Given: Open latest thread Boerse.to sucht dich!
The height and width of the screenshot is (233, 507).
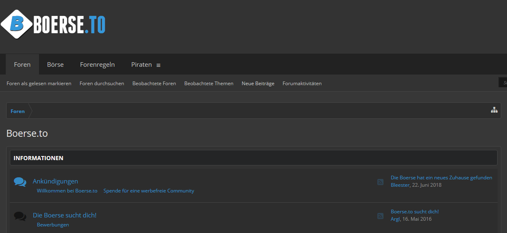Looking at the screenshot, I should click(415, 211).
